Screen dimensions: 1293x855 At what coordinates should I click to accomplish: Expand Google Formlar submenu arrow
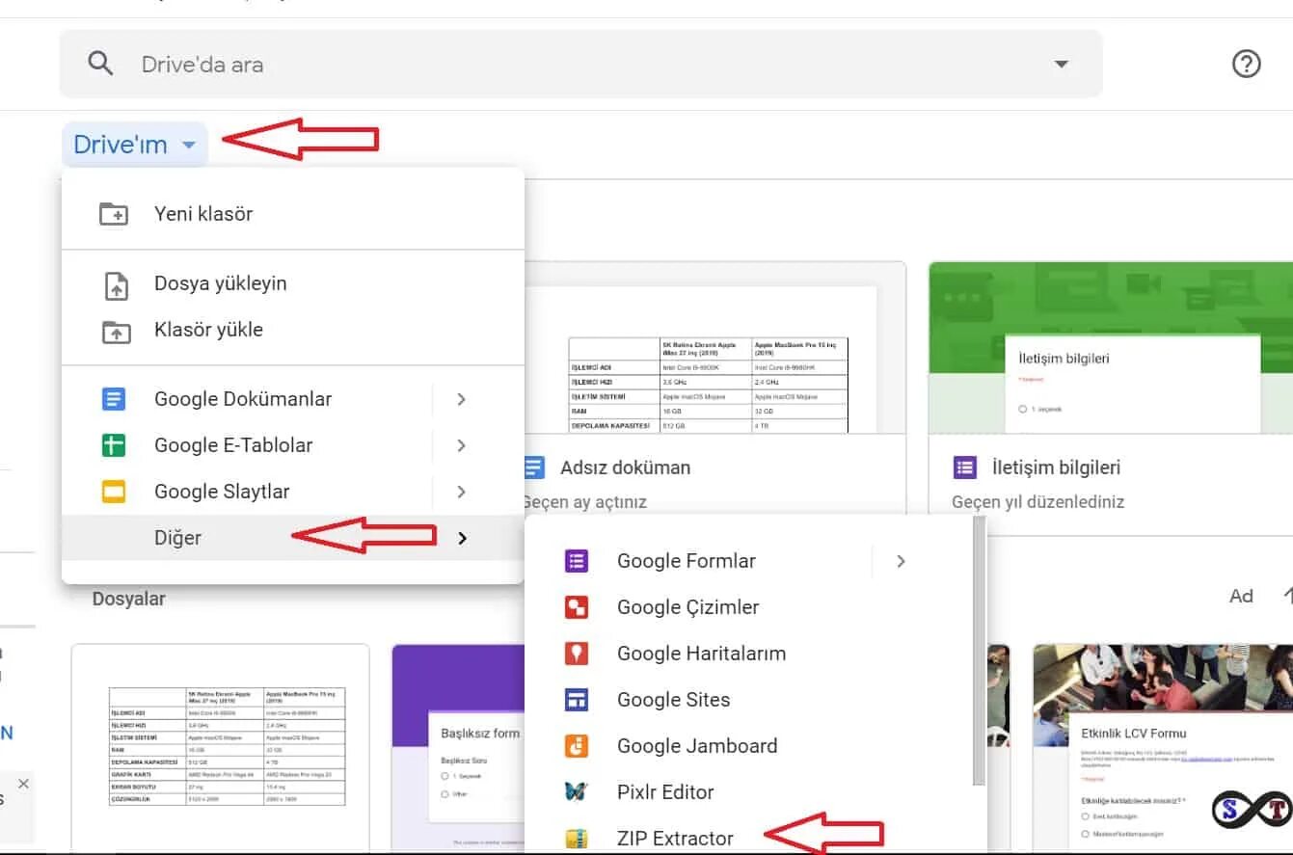(902, 561)
